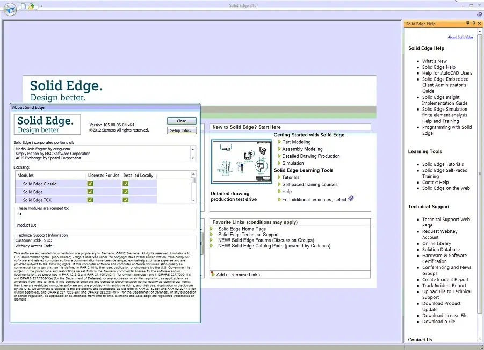Close the Solid Edge Help pane

479,24
